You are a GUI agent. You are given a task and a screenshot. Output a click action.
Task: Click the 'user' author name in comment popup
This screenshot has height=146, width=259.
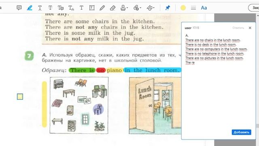click(x=188, y=28)
